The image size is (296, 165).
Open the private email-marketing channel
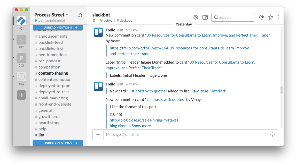click(x=51, y=98)
